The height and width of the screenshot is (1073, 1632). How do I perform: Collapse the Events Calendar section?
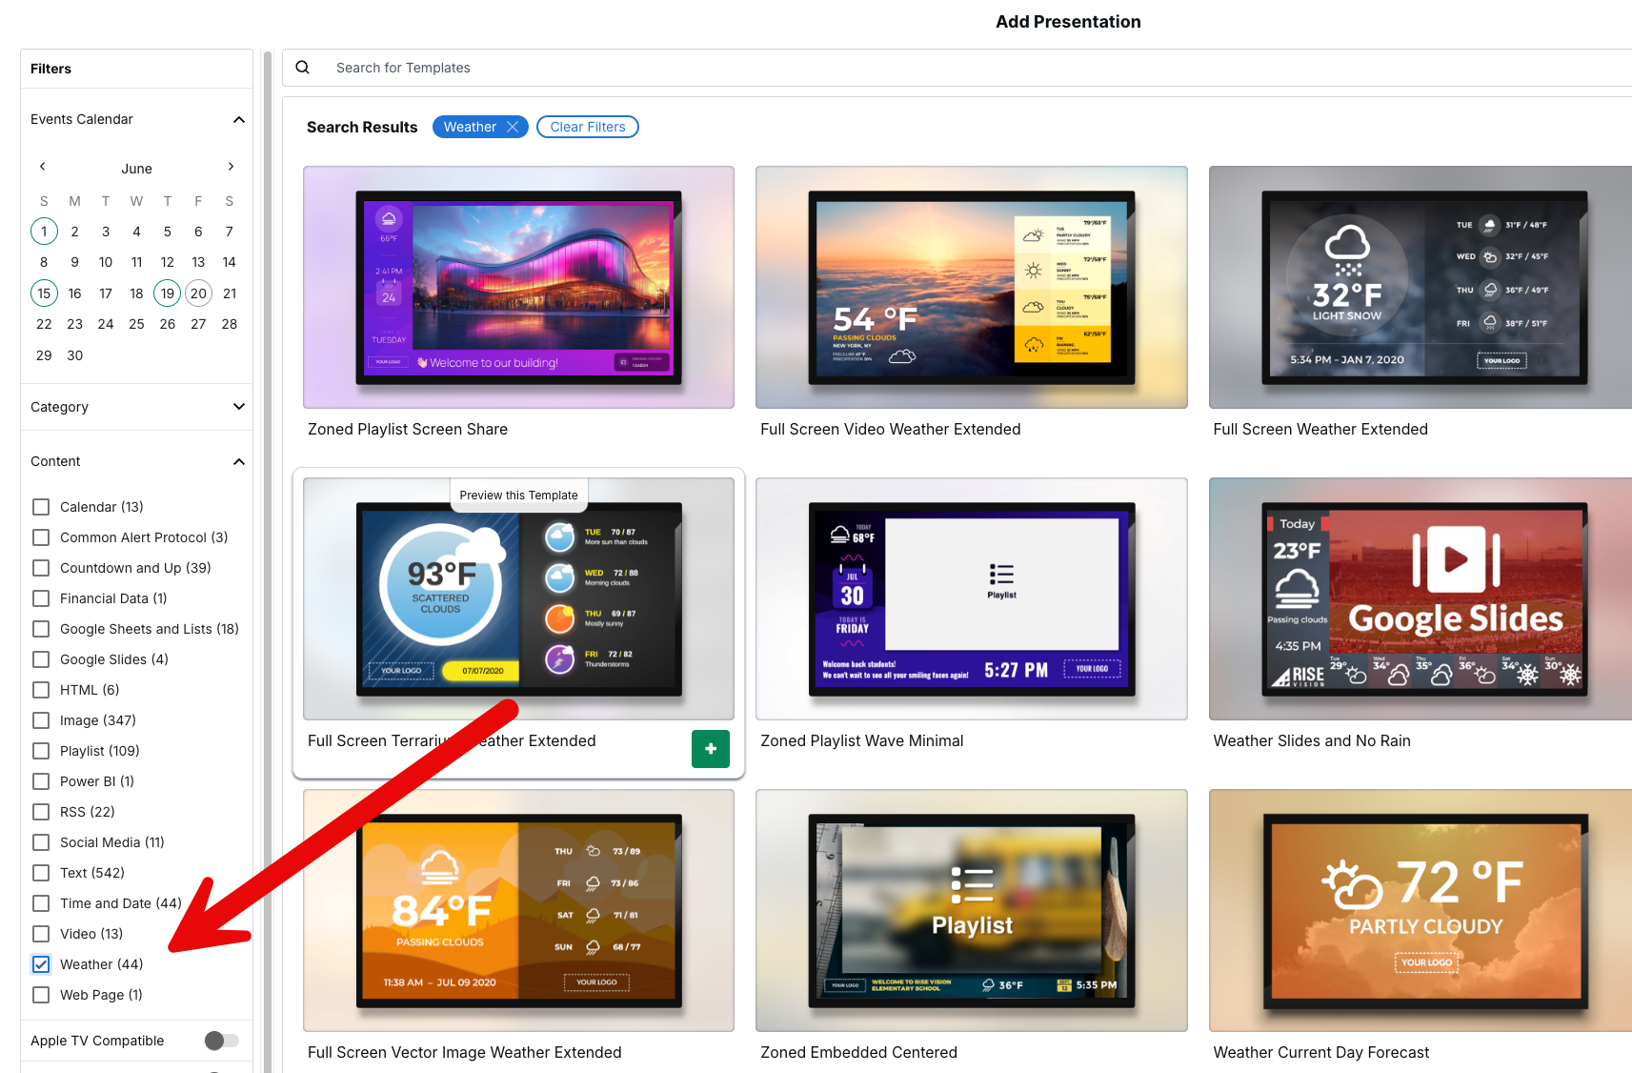click(239, 119)
